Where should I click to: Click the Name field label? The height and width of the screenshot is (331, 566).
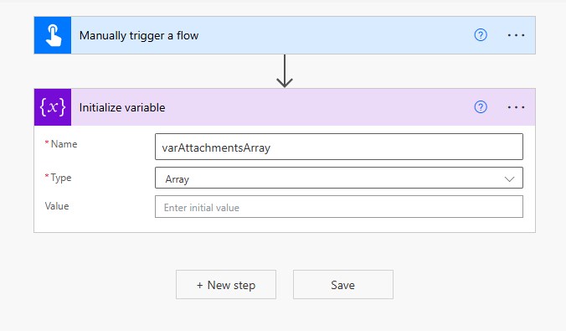64,144
